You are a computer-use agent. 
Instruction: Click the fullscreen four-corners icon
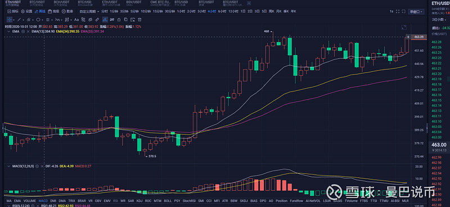tap(398, 11)
